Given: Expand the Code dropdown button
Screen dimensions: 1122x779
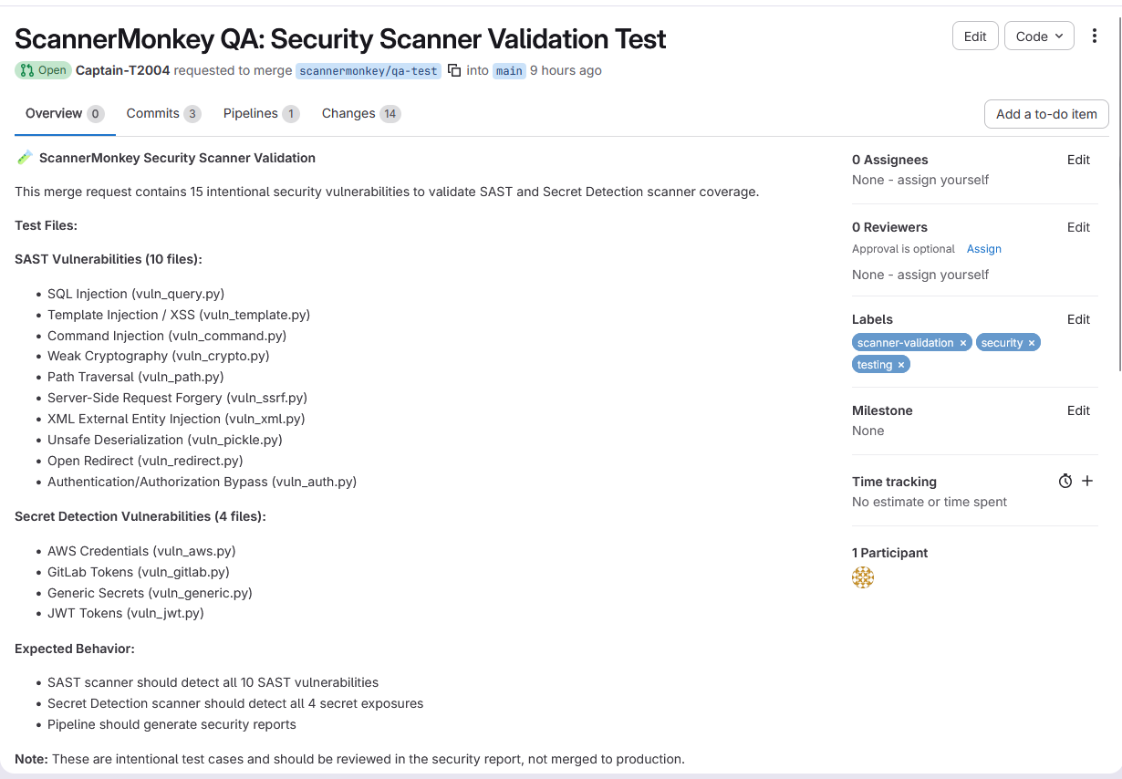Looking at the screenshot, I should pyautogui.click(x=1039, y=36).
